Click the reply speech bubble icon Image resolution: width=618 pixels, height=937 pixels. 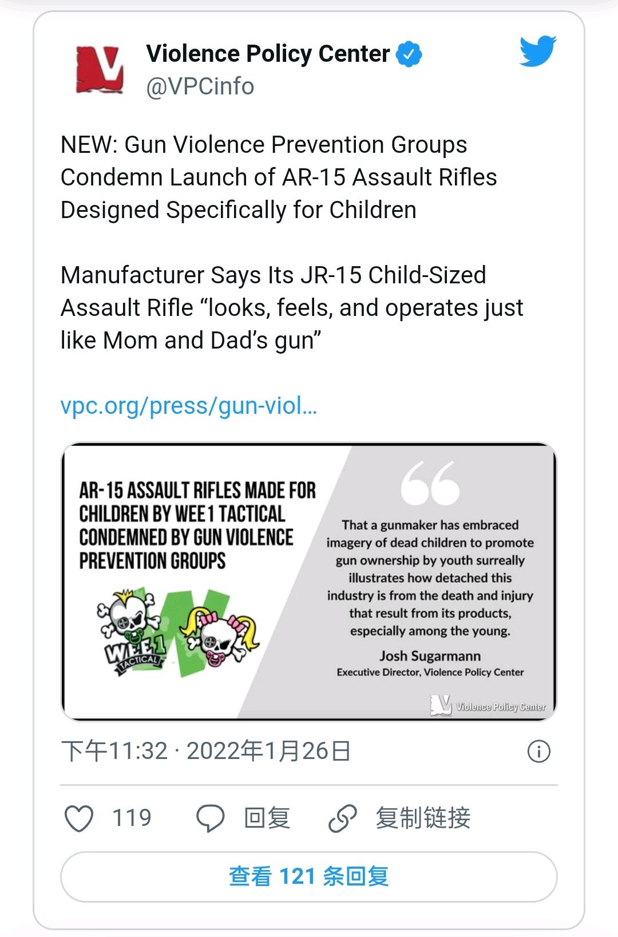click(211, 818)
